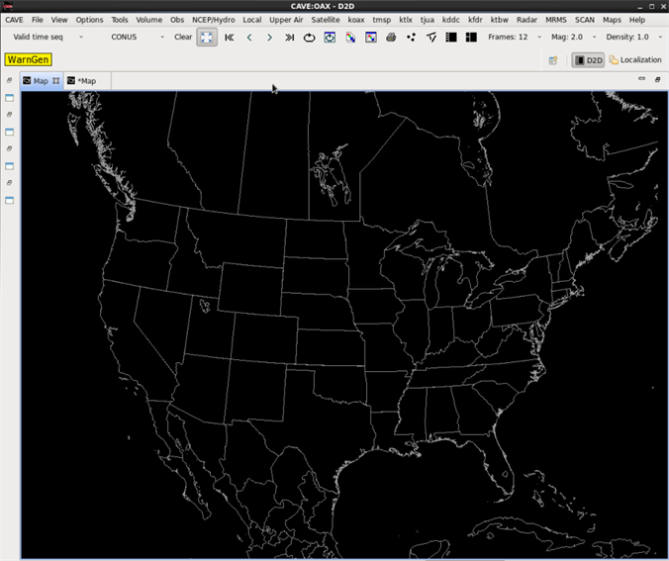Open the MRMS menu
This screenshot has width=669, height=561.
(556, 20)
